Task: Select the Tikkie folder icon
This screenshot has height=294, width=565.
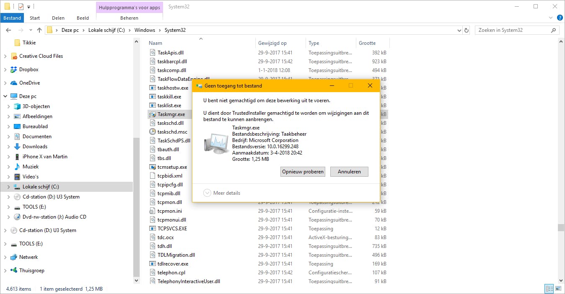Action: (x=17, y=43)
